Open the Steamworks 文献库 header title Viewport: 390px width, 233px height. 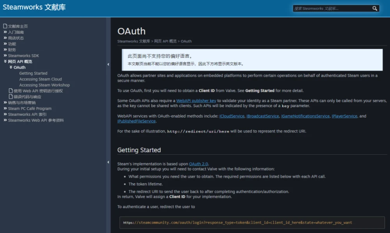34,7
